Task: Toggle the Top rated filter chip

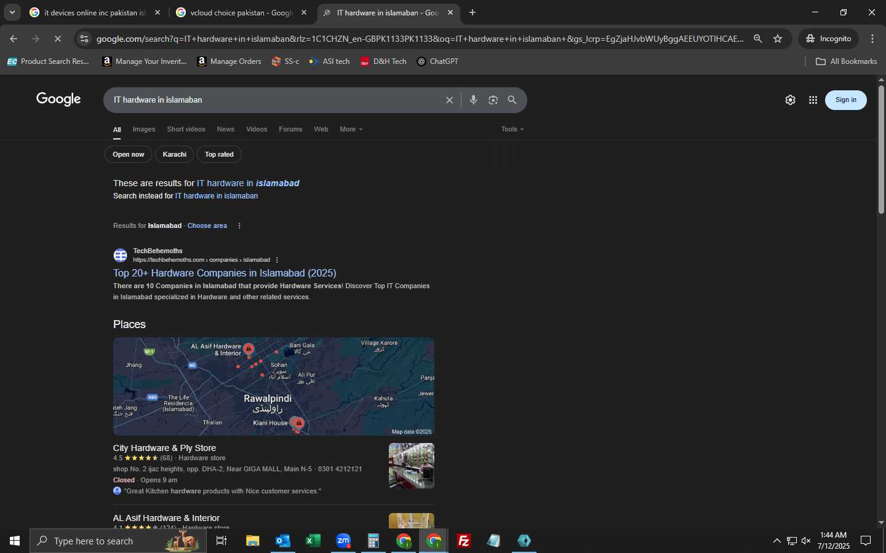Action: [x=219, y=154]
